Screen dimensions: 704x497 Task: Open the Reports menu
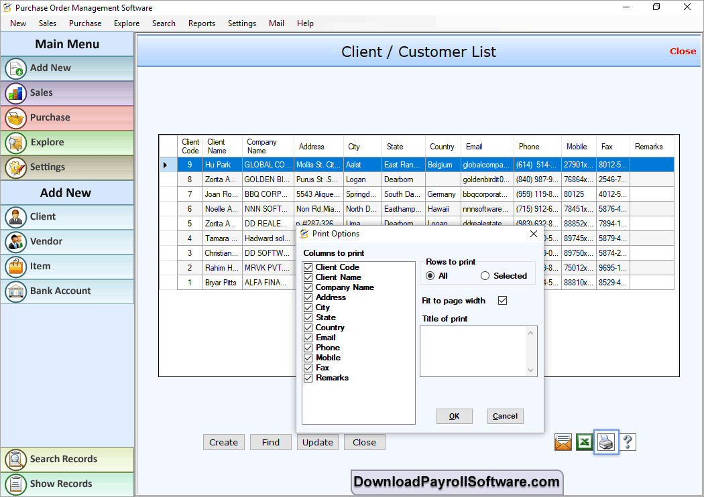tap(201, 23)
